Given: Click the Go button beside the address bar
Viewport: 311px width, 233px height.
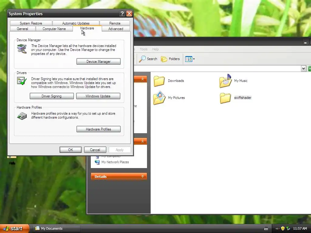Looking at the screenshot, I should [309, 69].
